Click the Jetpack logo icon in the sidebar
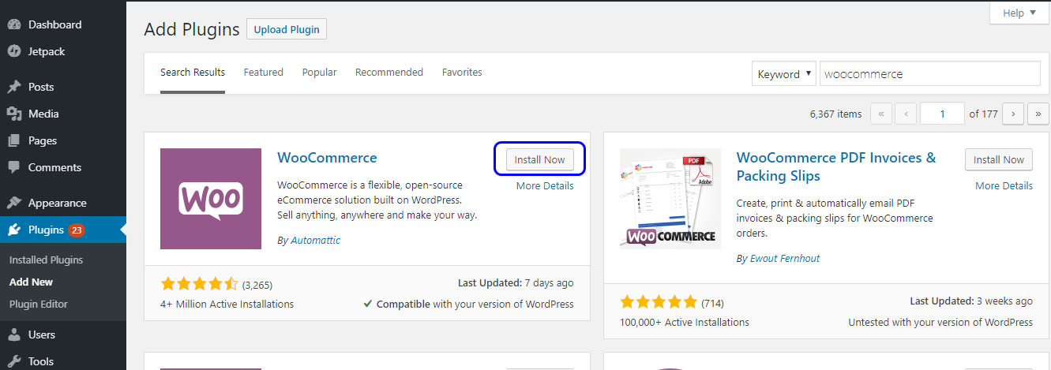1051x370 pixels. pos(14,51)
